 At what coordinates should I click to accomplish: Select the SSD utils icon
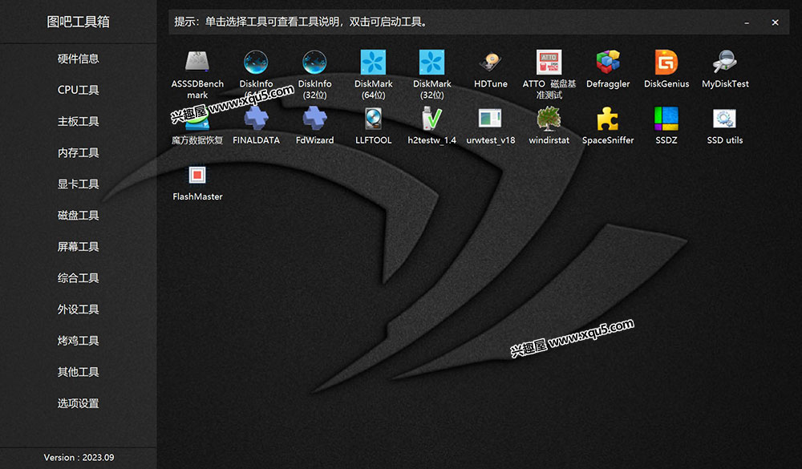[725, 119]
